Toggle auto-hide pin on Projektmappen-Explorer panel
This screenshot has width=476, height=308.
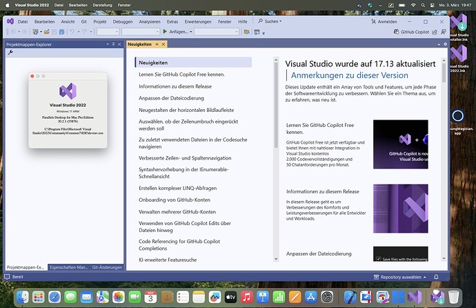tap(113, 44)
